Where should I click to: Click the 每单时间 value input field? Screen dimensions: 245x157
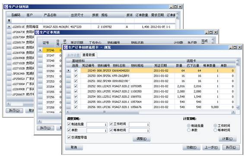coord(139,131)
